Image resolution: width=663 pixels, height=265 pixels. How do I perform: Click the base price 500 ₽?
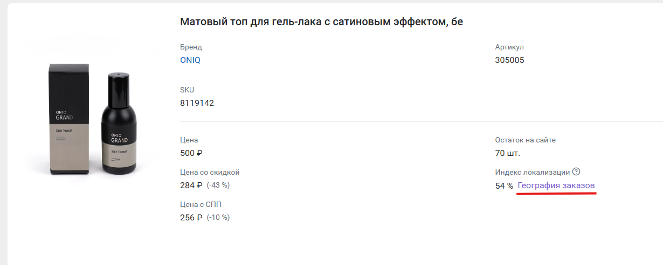coord(191,153)
